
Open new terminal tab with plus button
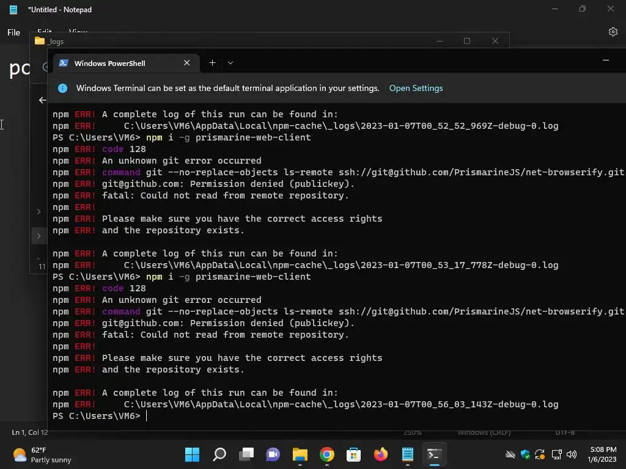point(212,63)
